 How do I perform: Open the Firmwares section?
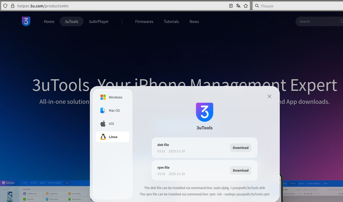144,22
